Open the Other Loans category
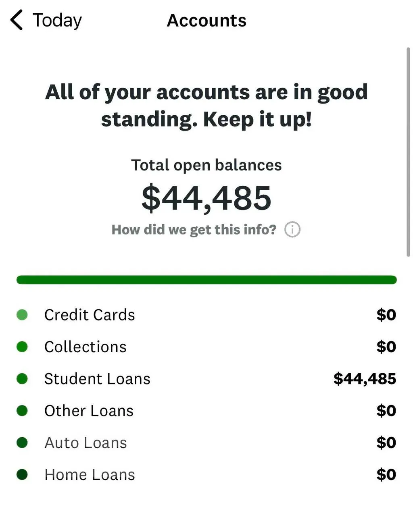The height and width of the screenshot is (505, 413). click(89, 411)
